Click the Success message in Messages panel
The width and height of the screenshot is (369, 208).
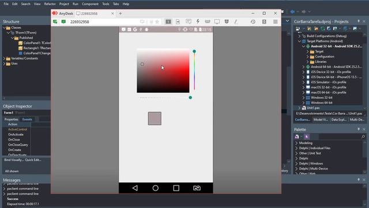(13, 199)
